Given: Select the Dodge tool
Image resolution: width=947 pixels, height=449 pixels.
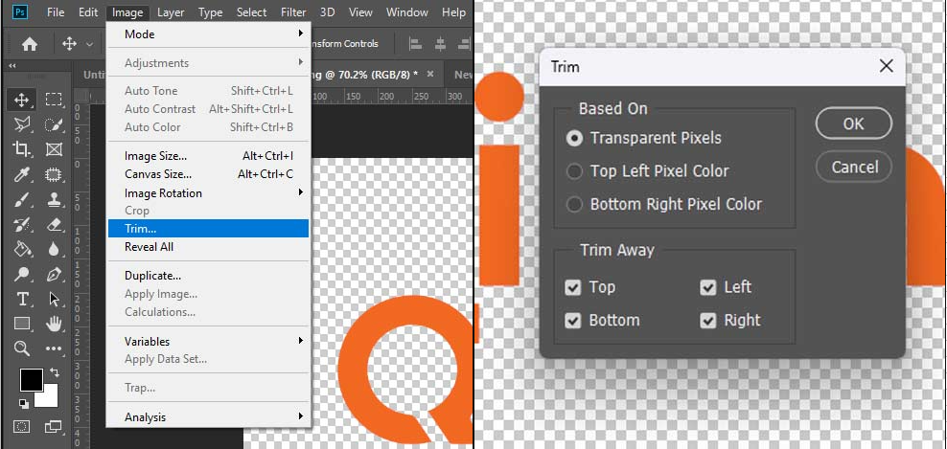Looking at the screenshot, I should click(22, 274).
